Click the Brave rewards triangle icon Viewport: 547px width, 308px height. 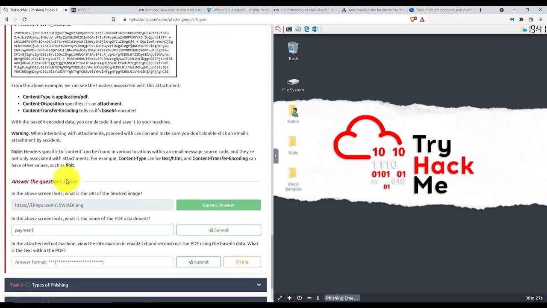coord(422,19)
